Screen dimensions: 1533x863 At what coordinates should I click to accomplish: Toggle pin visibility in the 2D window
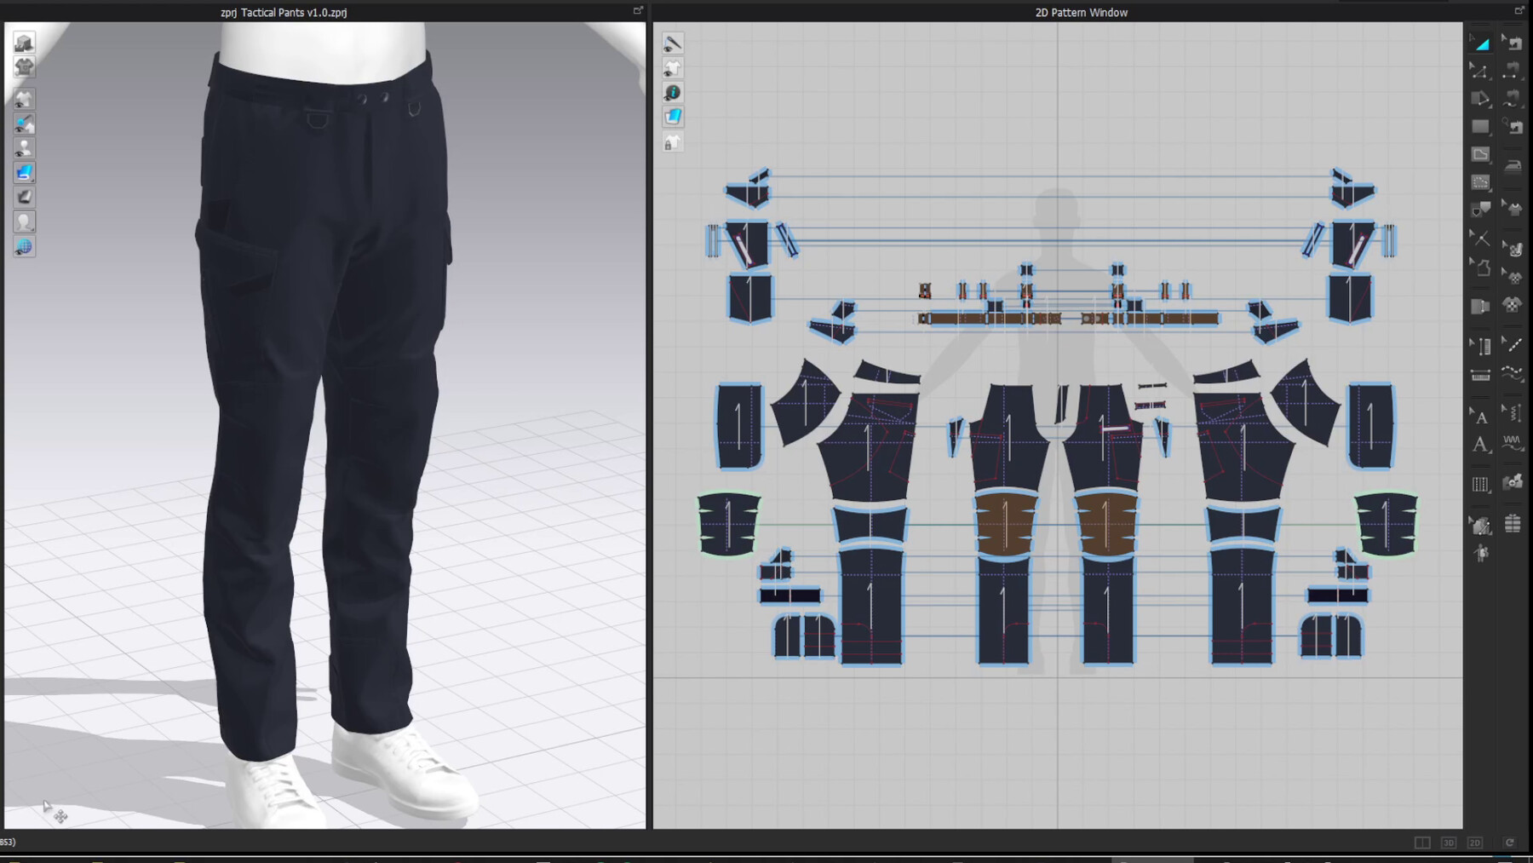point(673,41)
